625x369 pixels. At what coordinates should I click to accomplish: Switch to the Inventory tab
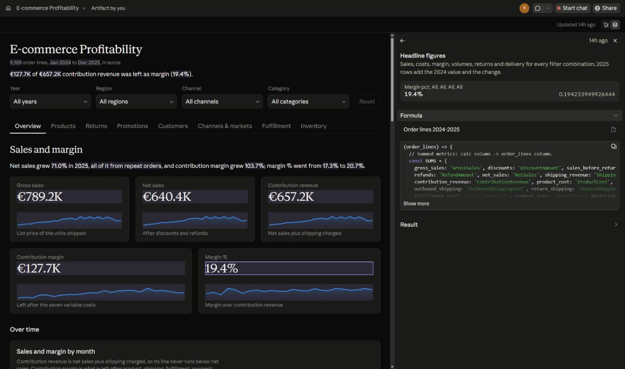point(313,126)
